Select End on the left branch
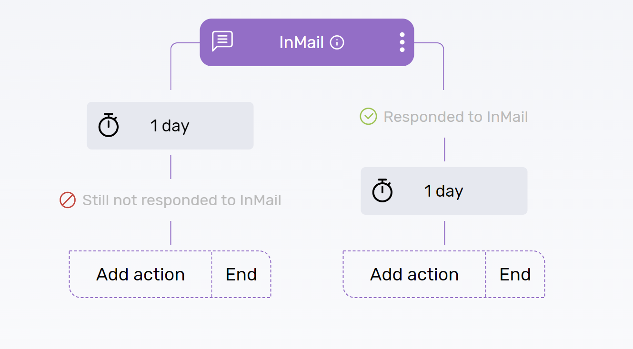This screenshot has height=349, width=633. click(241, 274)
